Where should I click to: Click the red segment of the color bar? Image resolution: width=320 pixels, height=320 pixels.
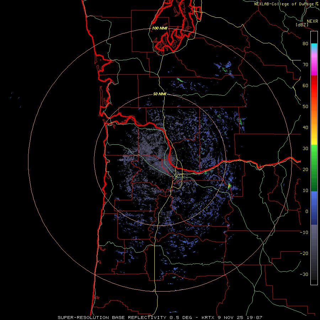tap(314, 85)
